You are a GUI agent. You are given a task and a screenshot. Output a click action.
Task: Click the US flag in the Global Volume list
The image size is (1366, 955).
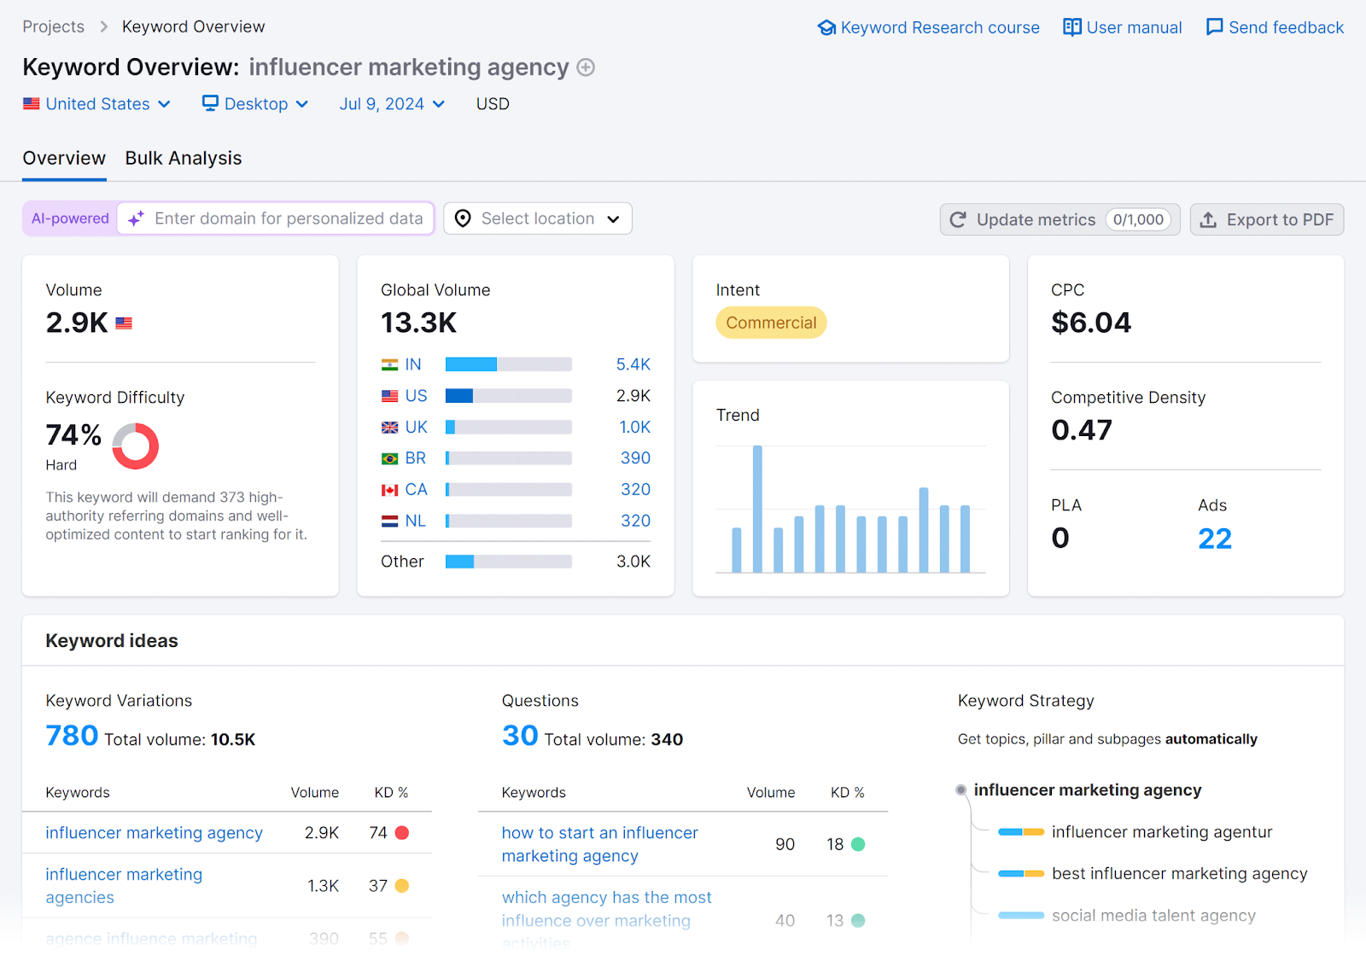pos(389,396)
